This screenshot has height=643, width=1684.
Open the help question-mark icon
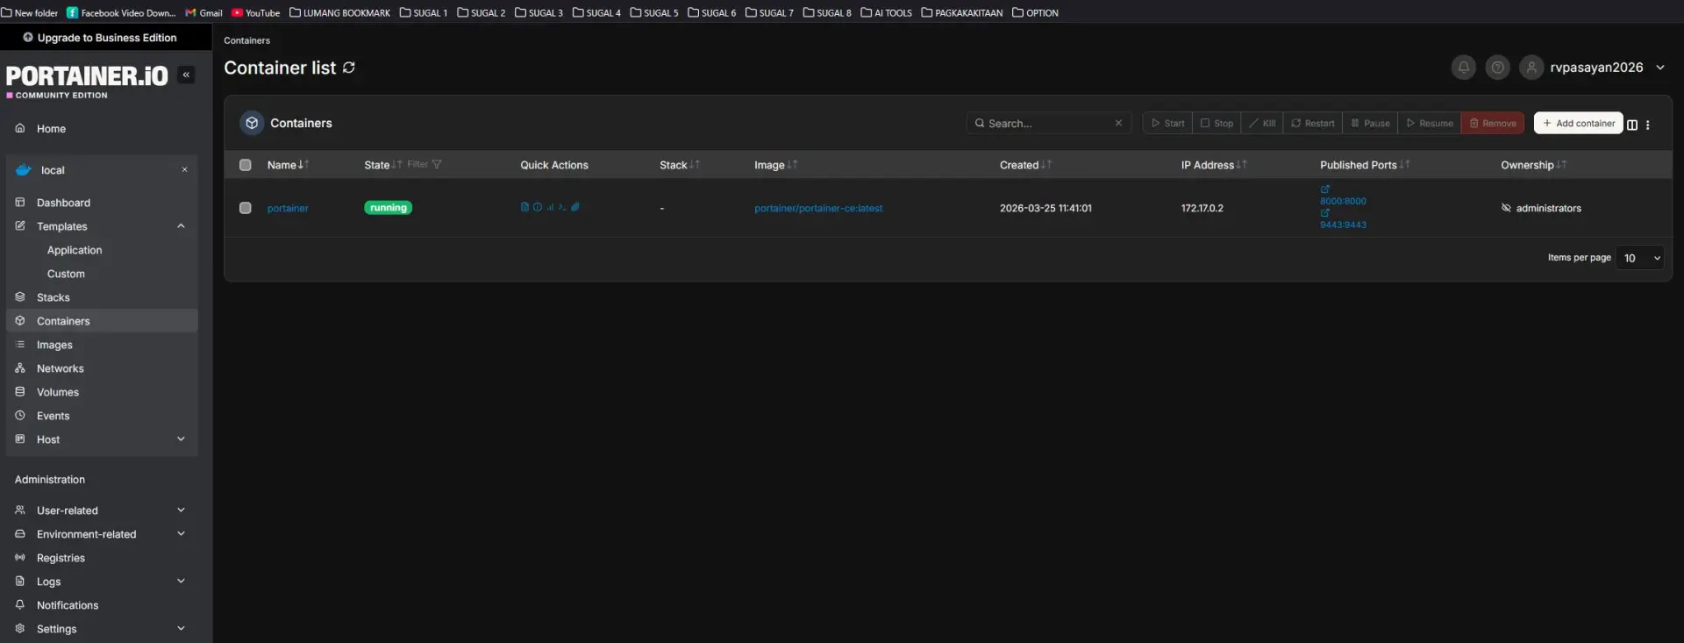coord(1497,68)
